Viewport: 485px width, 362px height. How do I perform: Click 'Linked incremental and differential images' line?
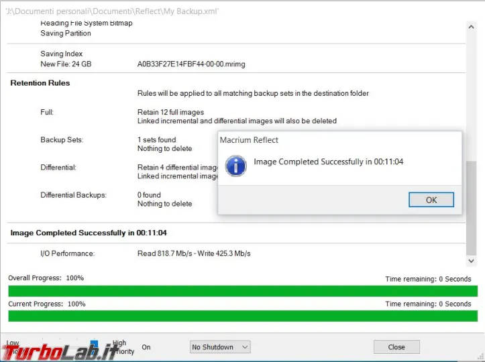tap(237, 121)
